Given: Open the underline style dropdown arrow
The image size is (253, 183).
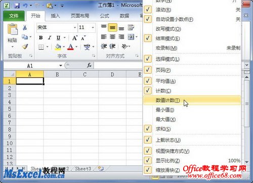Looking at the screenshot, I should pos(65,38).
